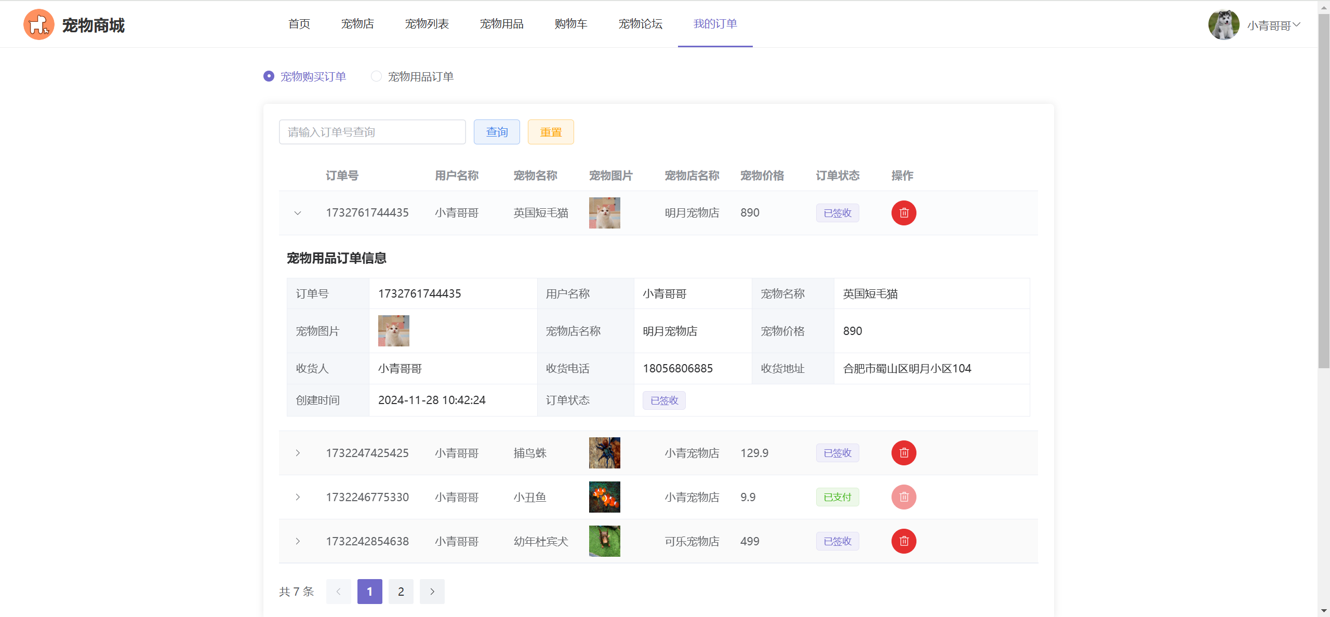This screenshot has width=1330, height=617.
Task: Select the 宠物用品订单 radio button
Action: [x=376, y=76]
